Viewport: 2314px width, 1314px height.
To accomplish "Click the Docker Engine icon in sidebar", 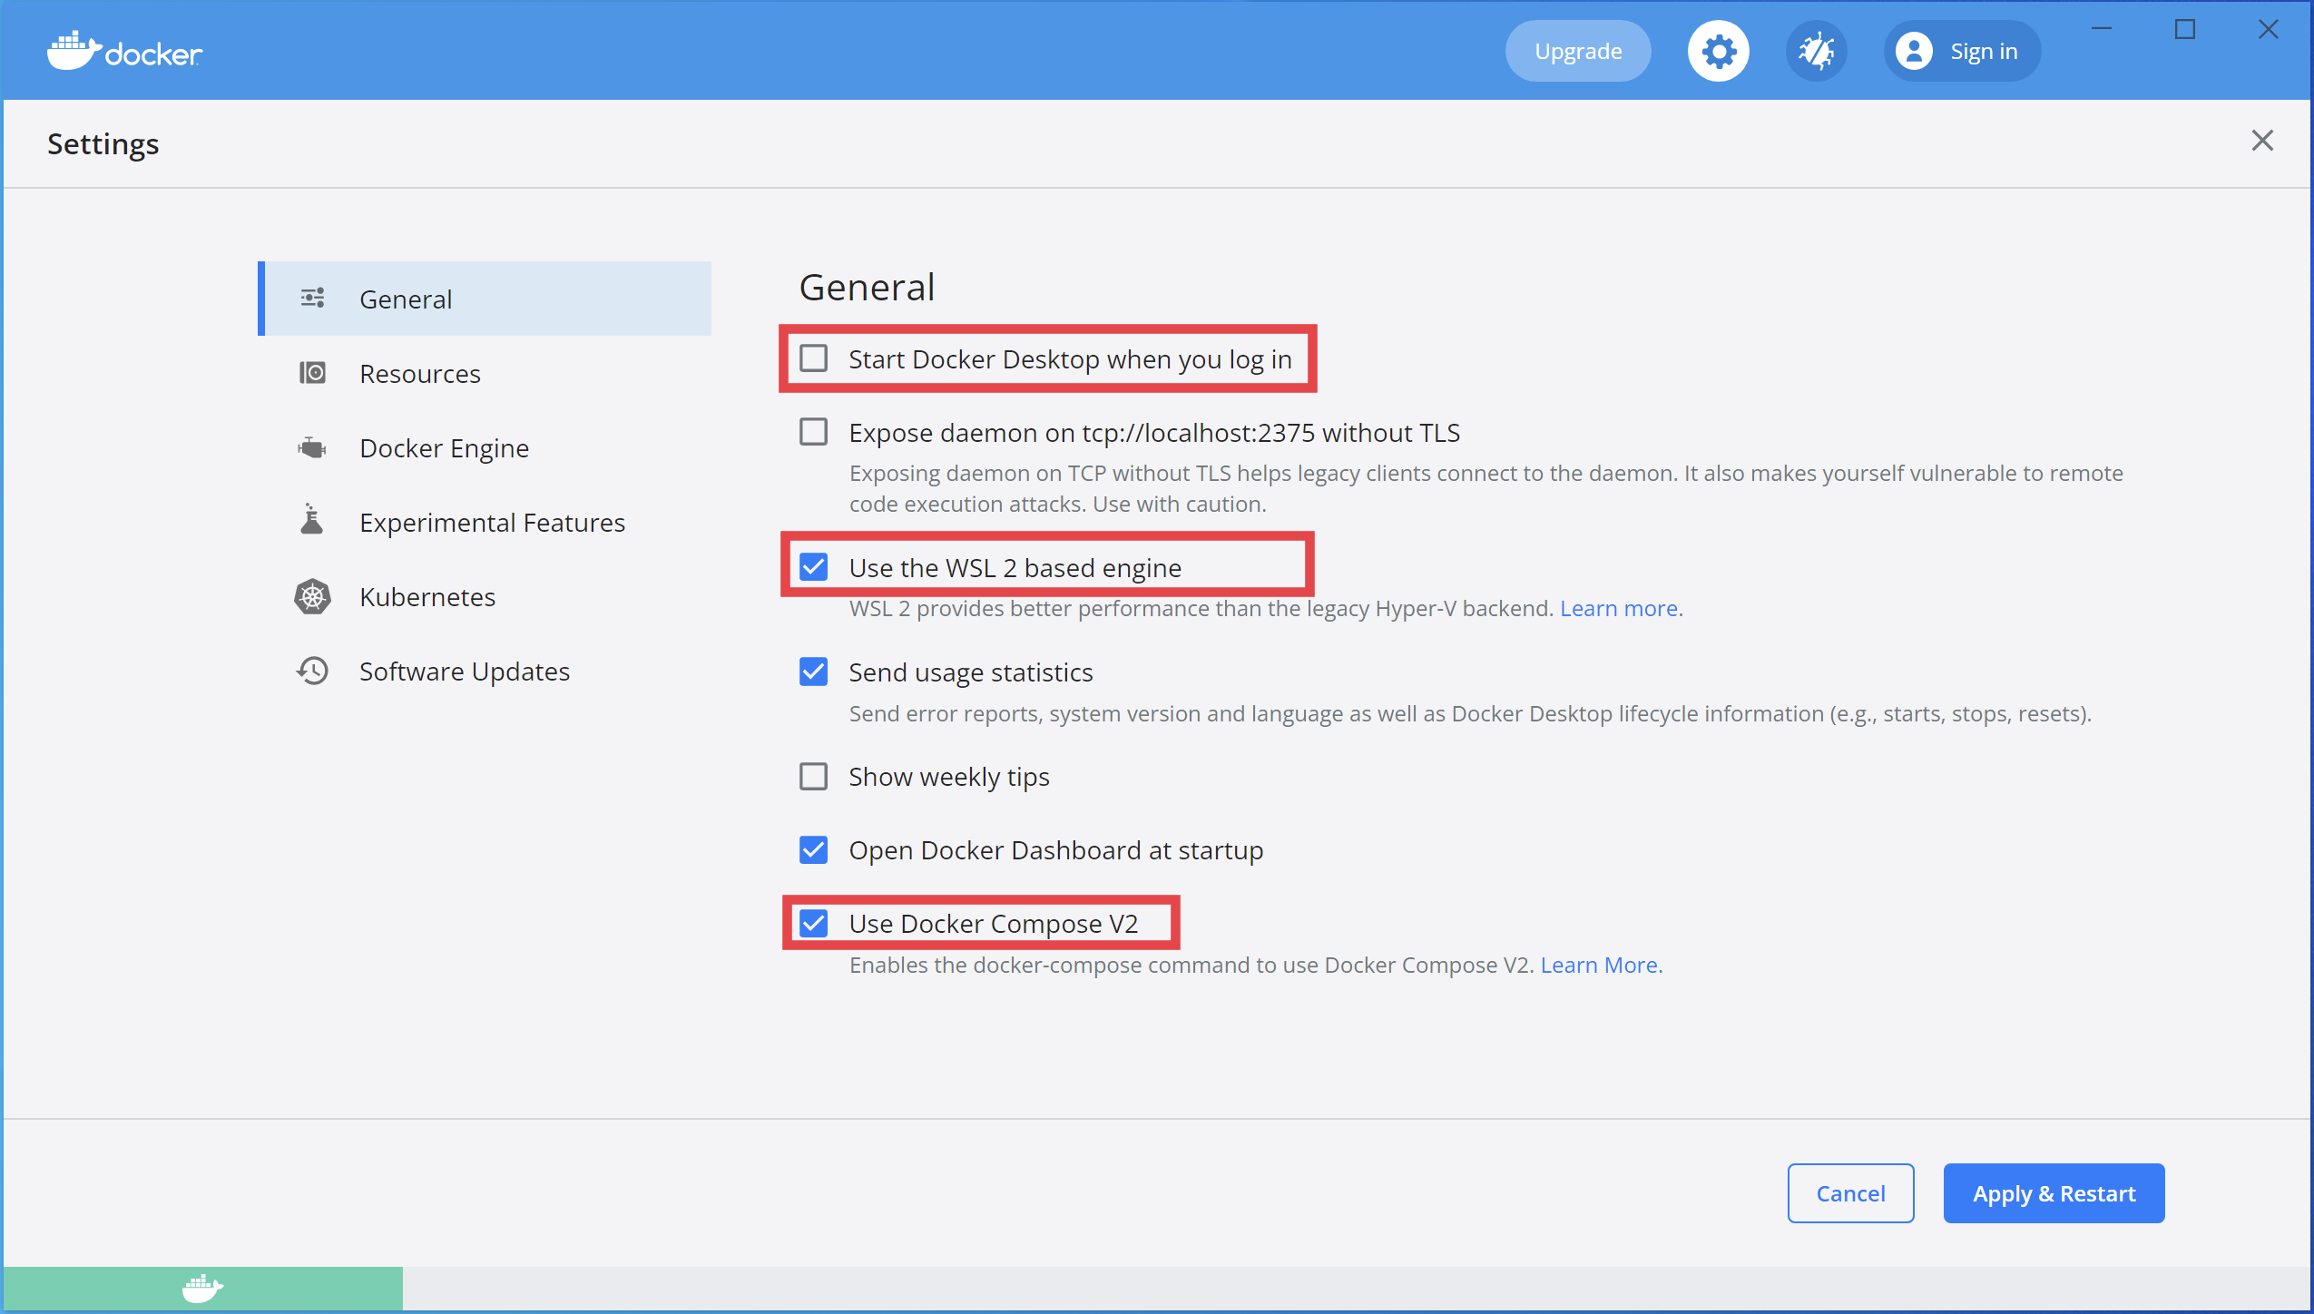I will pyautogui.click(x=312, y=448).
